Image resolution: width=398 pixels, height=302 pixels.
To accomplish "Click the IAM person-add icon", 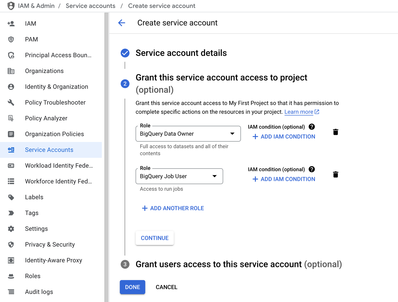I will coord(11,24).
